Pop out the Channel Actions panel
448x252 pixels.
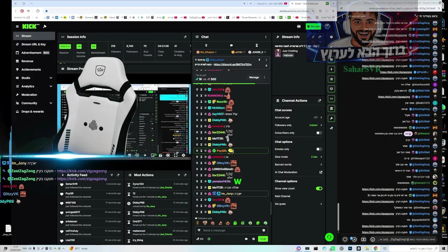pos(320,100)
